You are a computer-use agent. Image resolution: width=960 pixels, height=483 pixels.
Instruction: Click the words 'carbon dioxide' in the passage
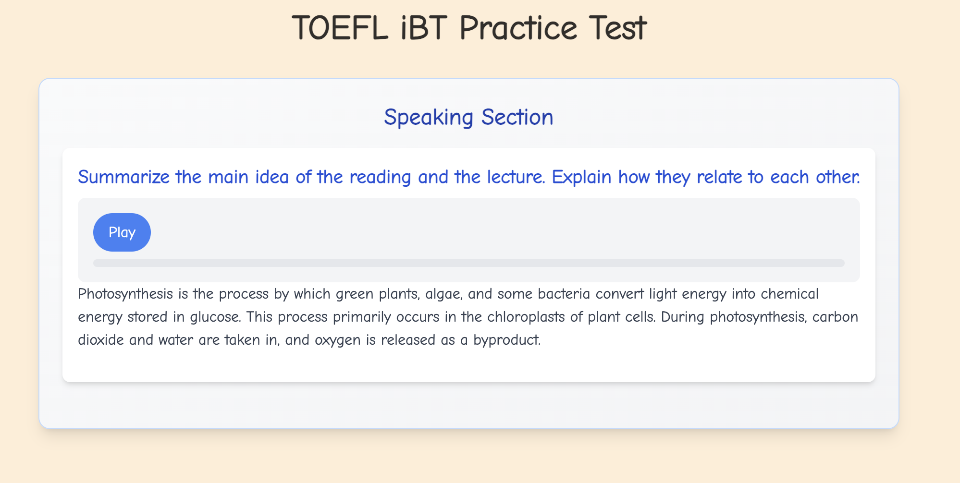(835, 317)
